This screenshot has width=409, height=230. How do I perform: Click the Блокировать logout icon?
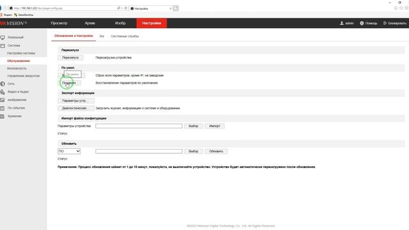click(385, 23)
